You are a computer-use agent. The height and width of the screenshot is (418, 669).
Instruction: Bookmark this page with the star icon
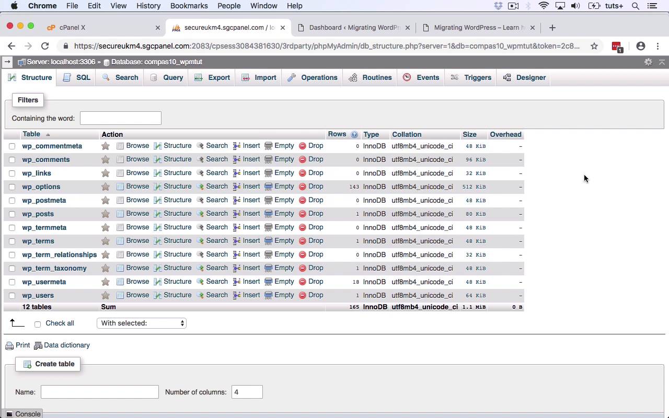pos(594,46)
